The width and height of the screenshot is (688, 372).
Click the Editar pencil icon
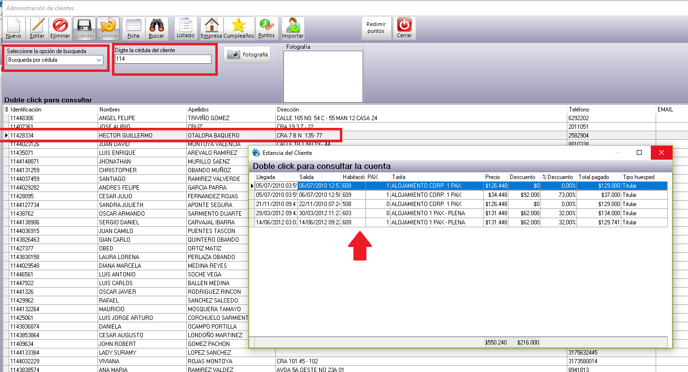pyautogui.click(x=37, y=28)
